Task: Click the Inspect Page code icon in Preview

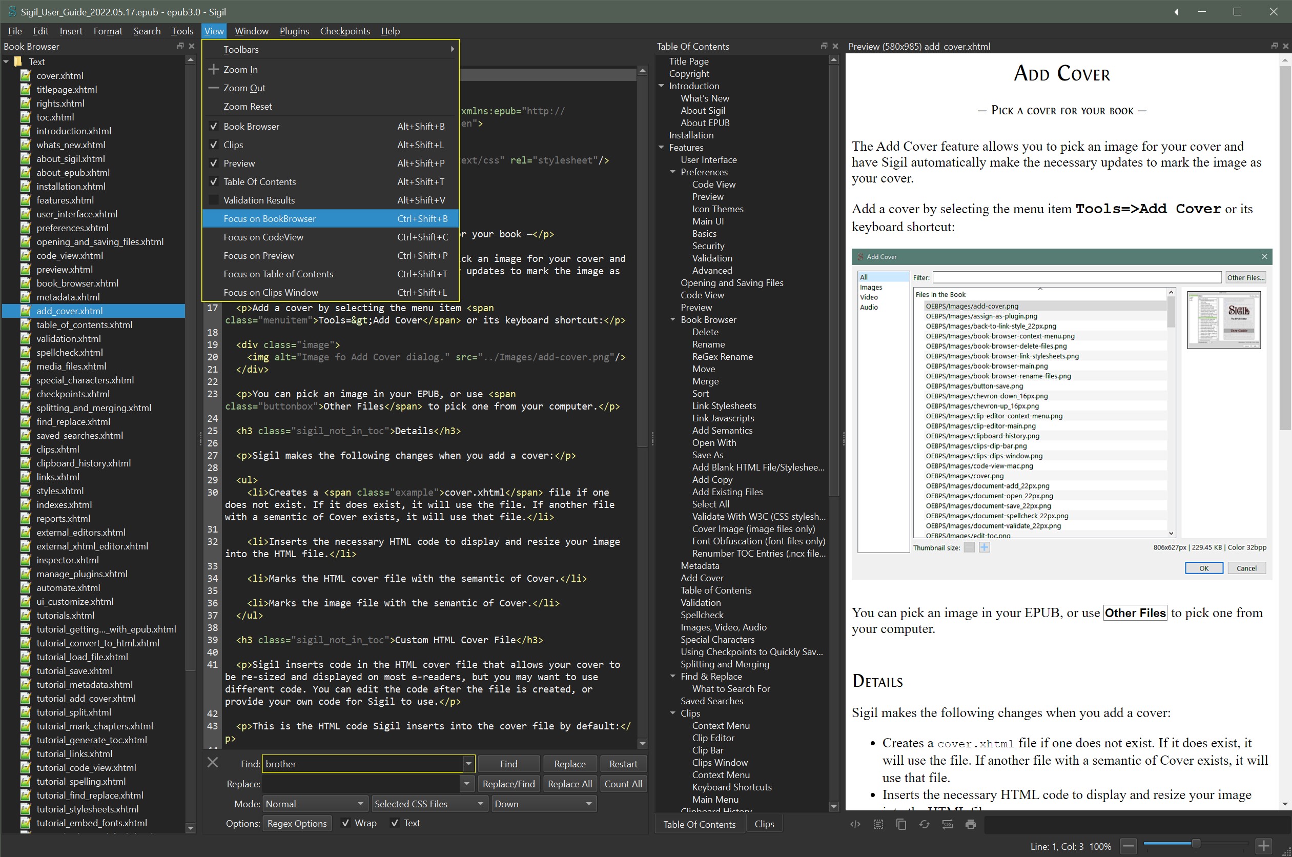Action: [855, 824]
